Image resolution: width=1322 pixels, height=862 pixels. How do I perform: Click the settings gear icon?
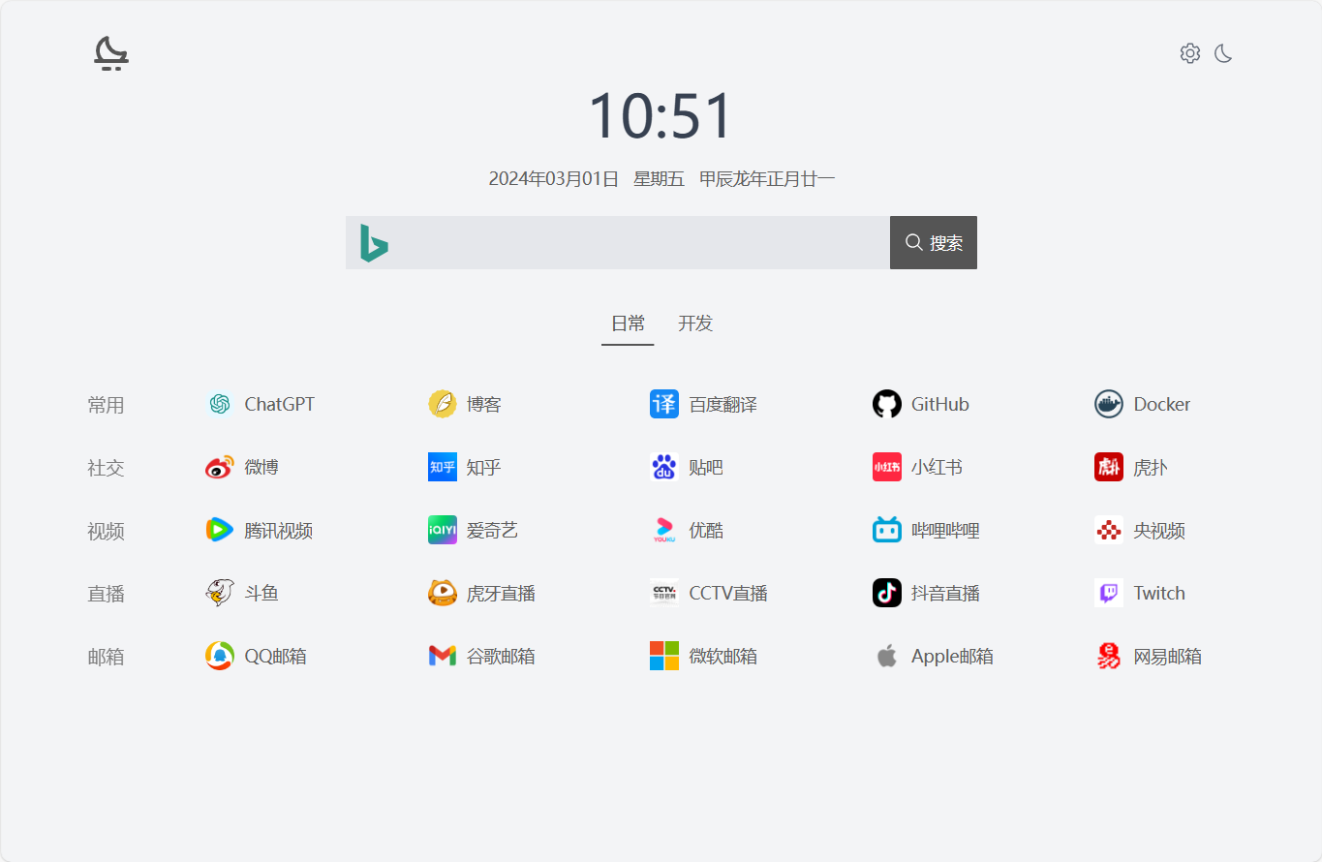point(1189,53)
